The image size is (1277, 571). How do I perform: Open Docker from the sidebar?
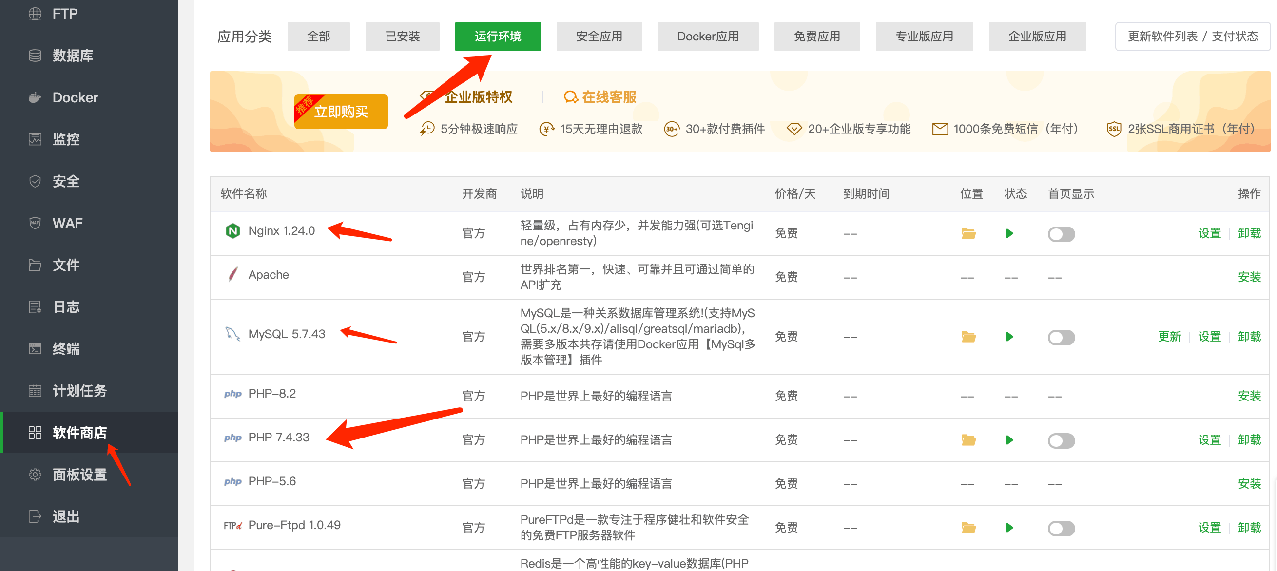pos(75,97)
